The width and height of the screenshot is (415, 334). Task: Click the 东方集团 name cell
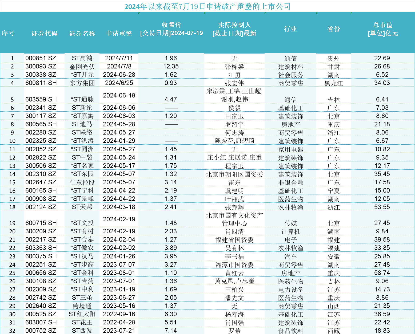[82, 83]
